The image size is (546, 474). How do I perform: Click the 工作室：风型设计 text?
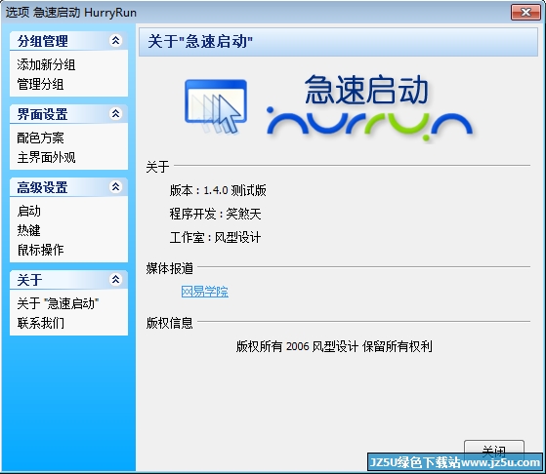[215, 238]
